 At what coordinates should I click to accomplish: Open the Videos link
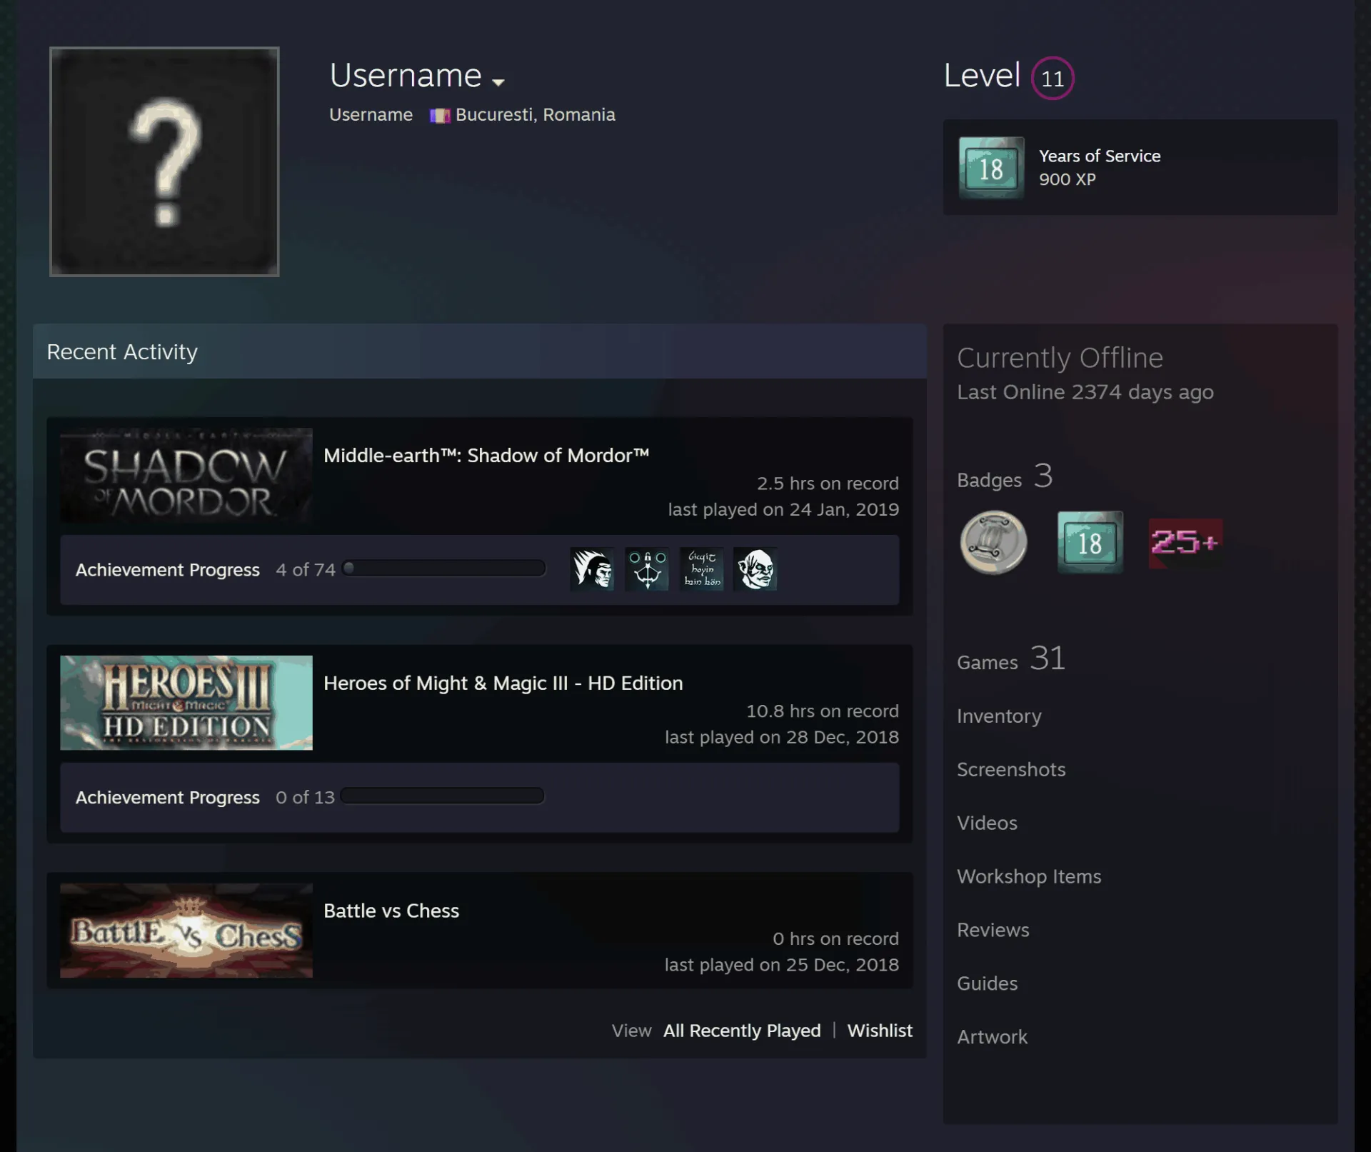pyautogui.click(x=987, y=823)
